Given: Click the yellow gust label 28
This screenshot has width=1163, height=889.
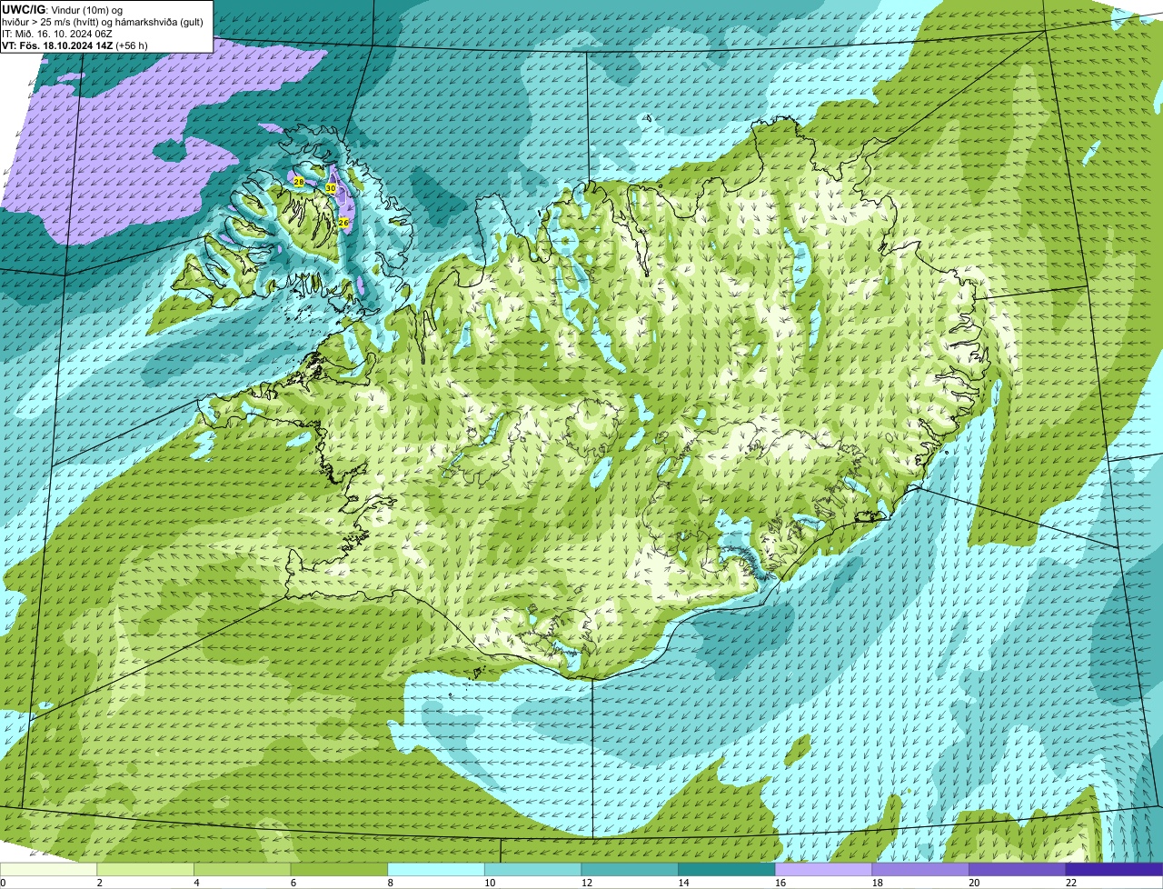Looking at the screenshot, I should (299, 182).
